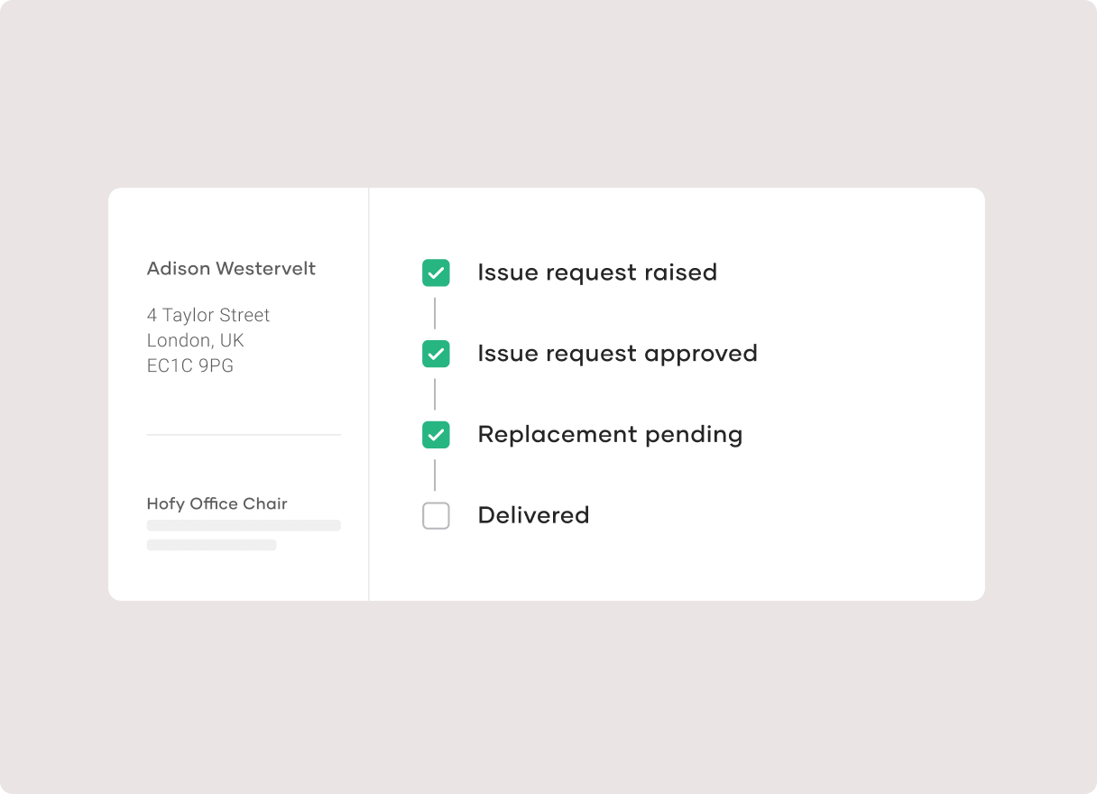The image size is (1097, 794).
Task: Uncheck the Replacement pending checkbox
Action: 436,435
